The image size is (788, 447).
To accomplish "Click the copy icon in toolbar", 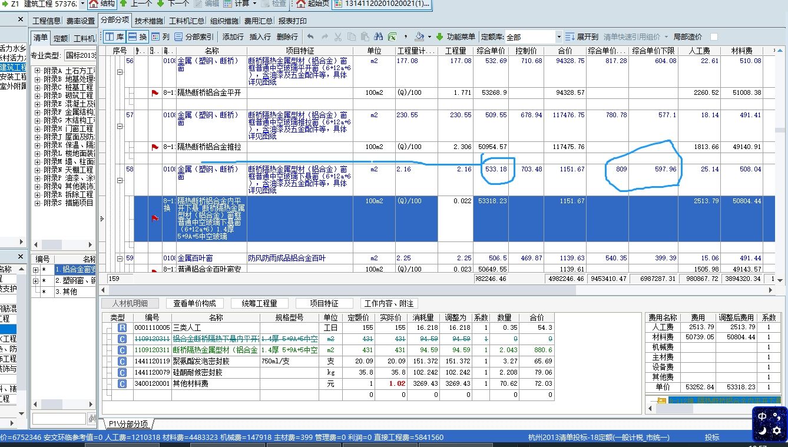I will [x=352, y=37].
